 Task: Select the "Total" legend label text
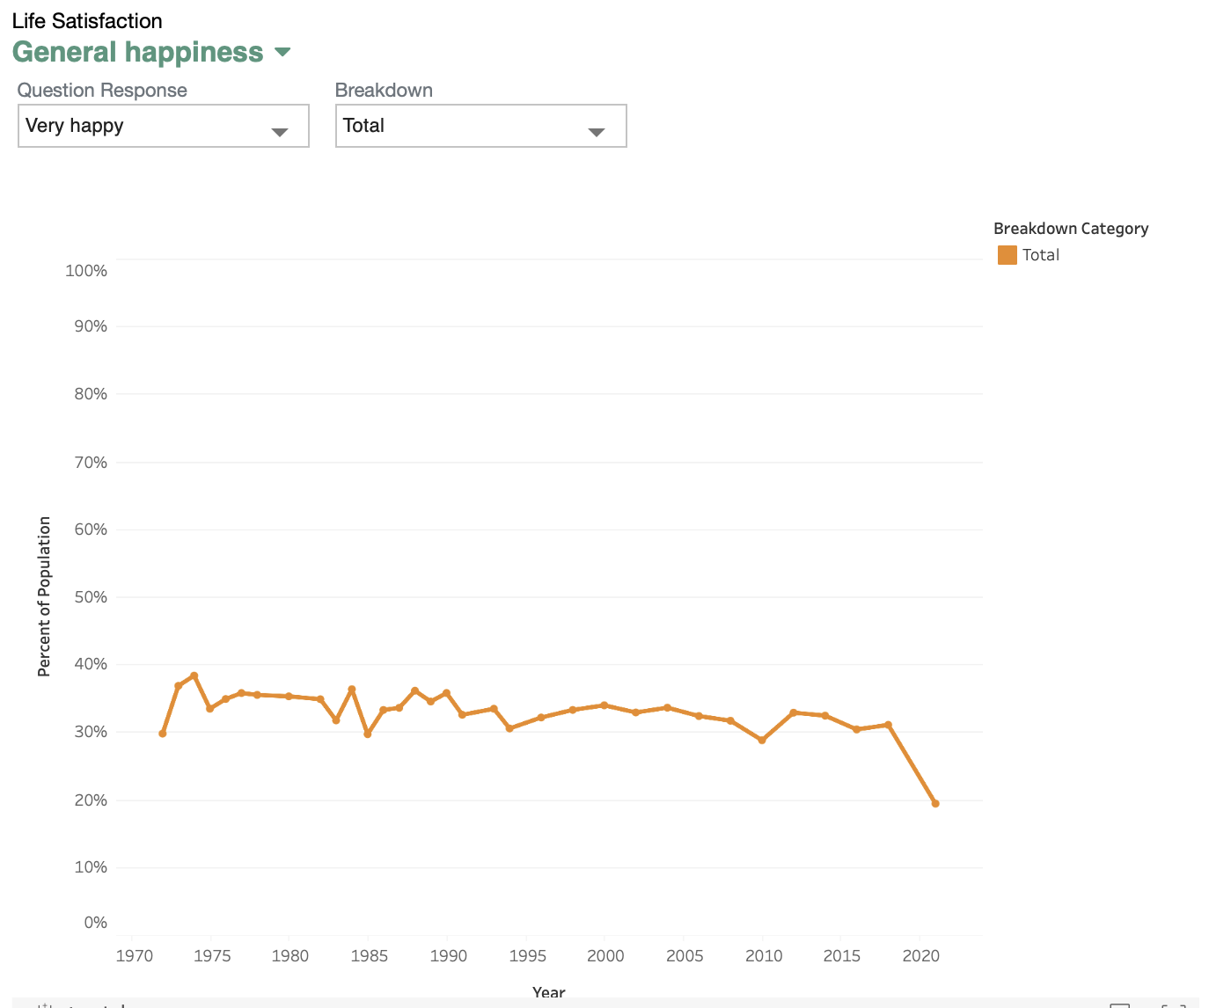[x=1041, y=255]
